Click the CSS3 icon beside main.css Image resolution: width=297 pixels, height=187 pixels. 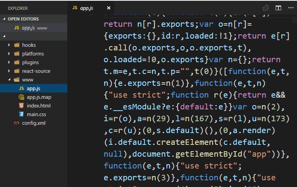[21, 114]
